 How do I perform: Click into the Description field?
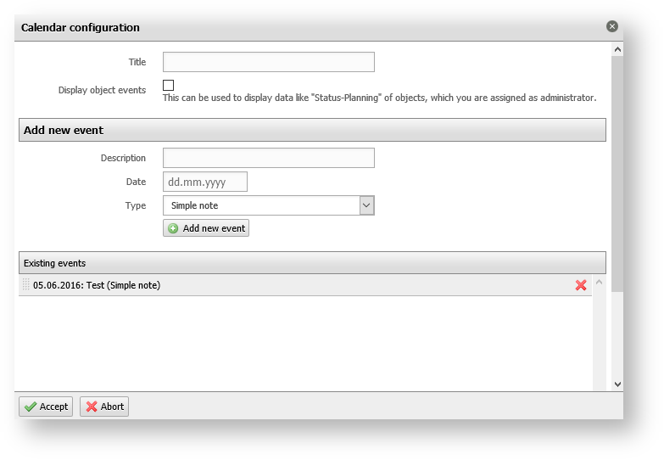[x=268, y=158]
